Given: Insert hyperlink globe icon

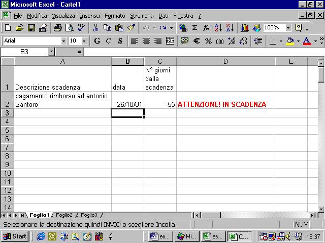Looking at the screenshot, I should [183, 28].
